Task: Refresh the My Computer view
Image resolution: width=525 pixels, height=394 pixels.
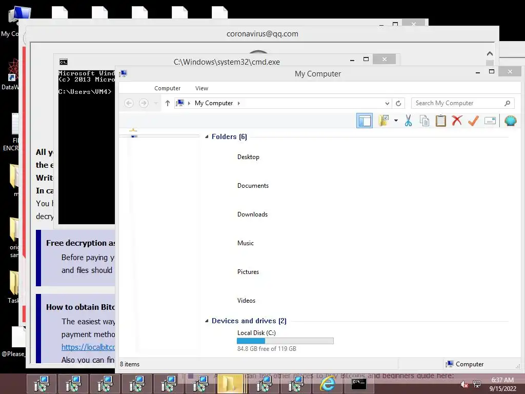Action: click(398, 103)
